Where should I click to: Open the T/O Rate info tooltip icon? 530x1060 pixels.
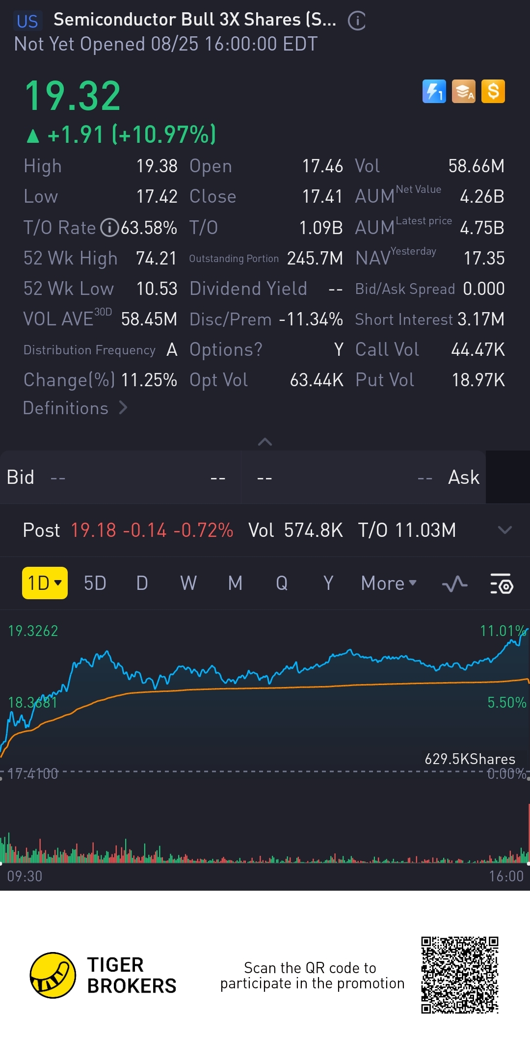click(x=109, y=228)
